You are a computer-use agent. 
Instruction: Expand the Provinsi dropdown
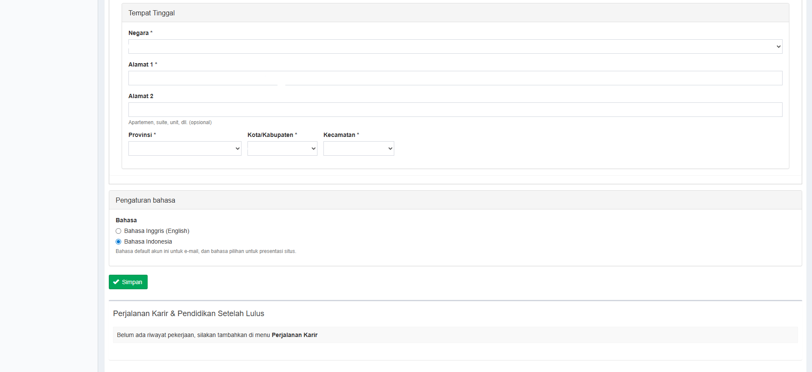[x=185, y=148]
